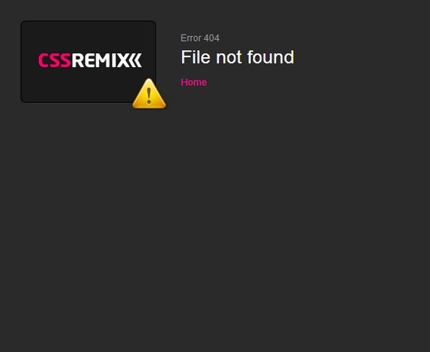Click dark logo card area above the logo text
The image size is (430, 352).
(x=88, y=37)
